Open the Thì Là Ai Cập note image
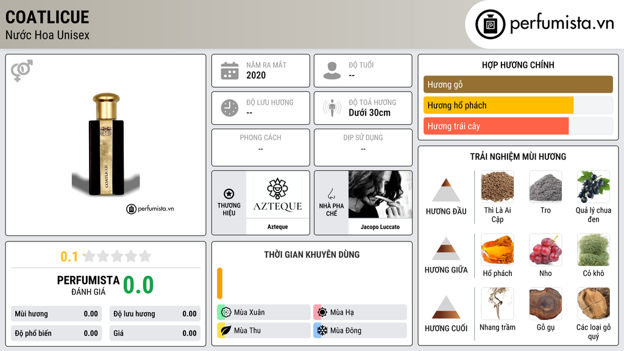The image size is (624, 351). (497, 186)
